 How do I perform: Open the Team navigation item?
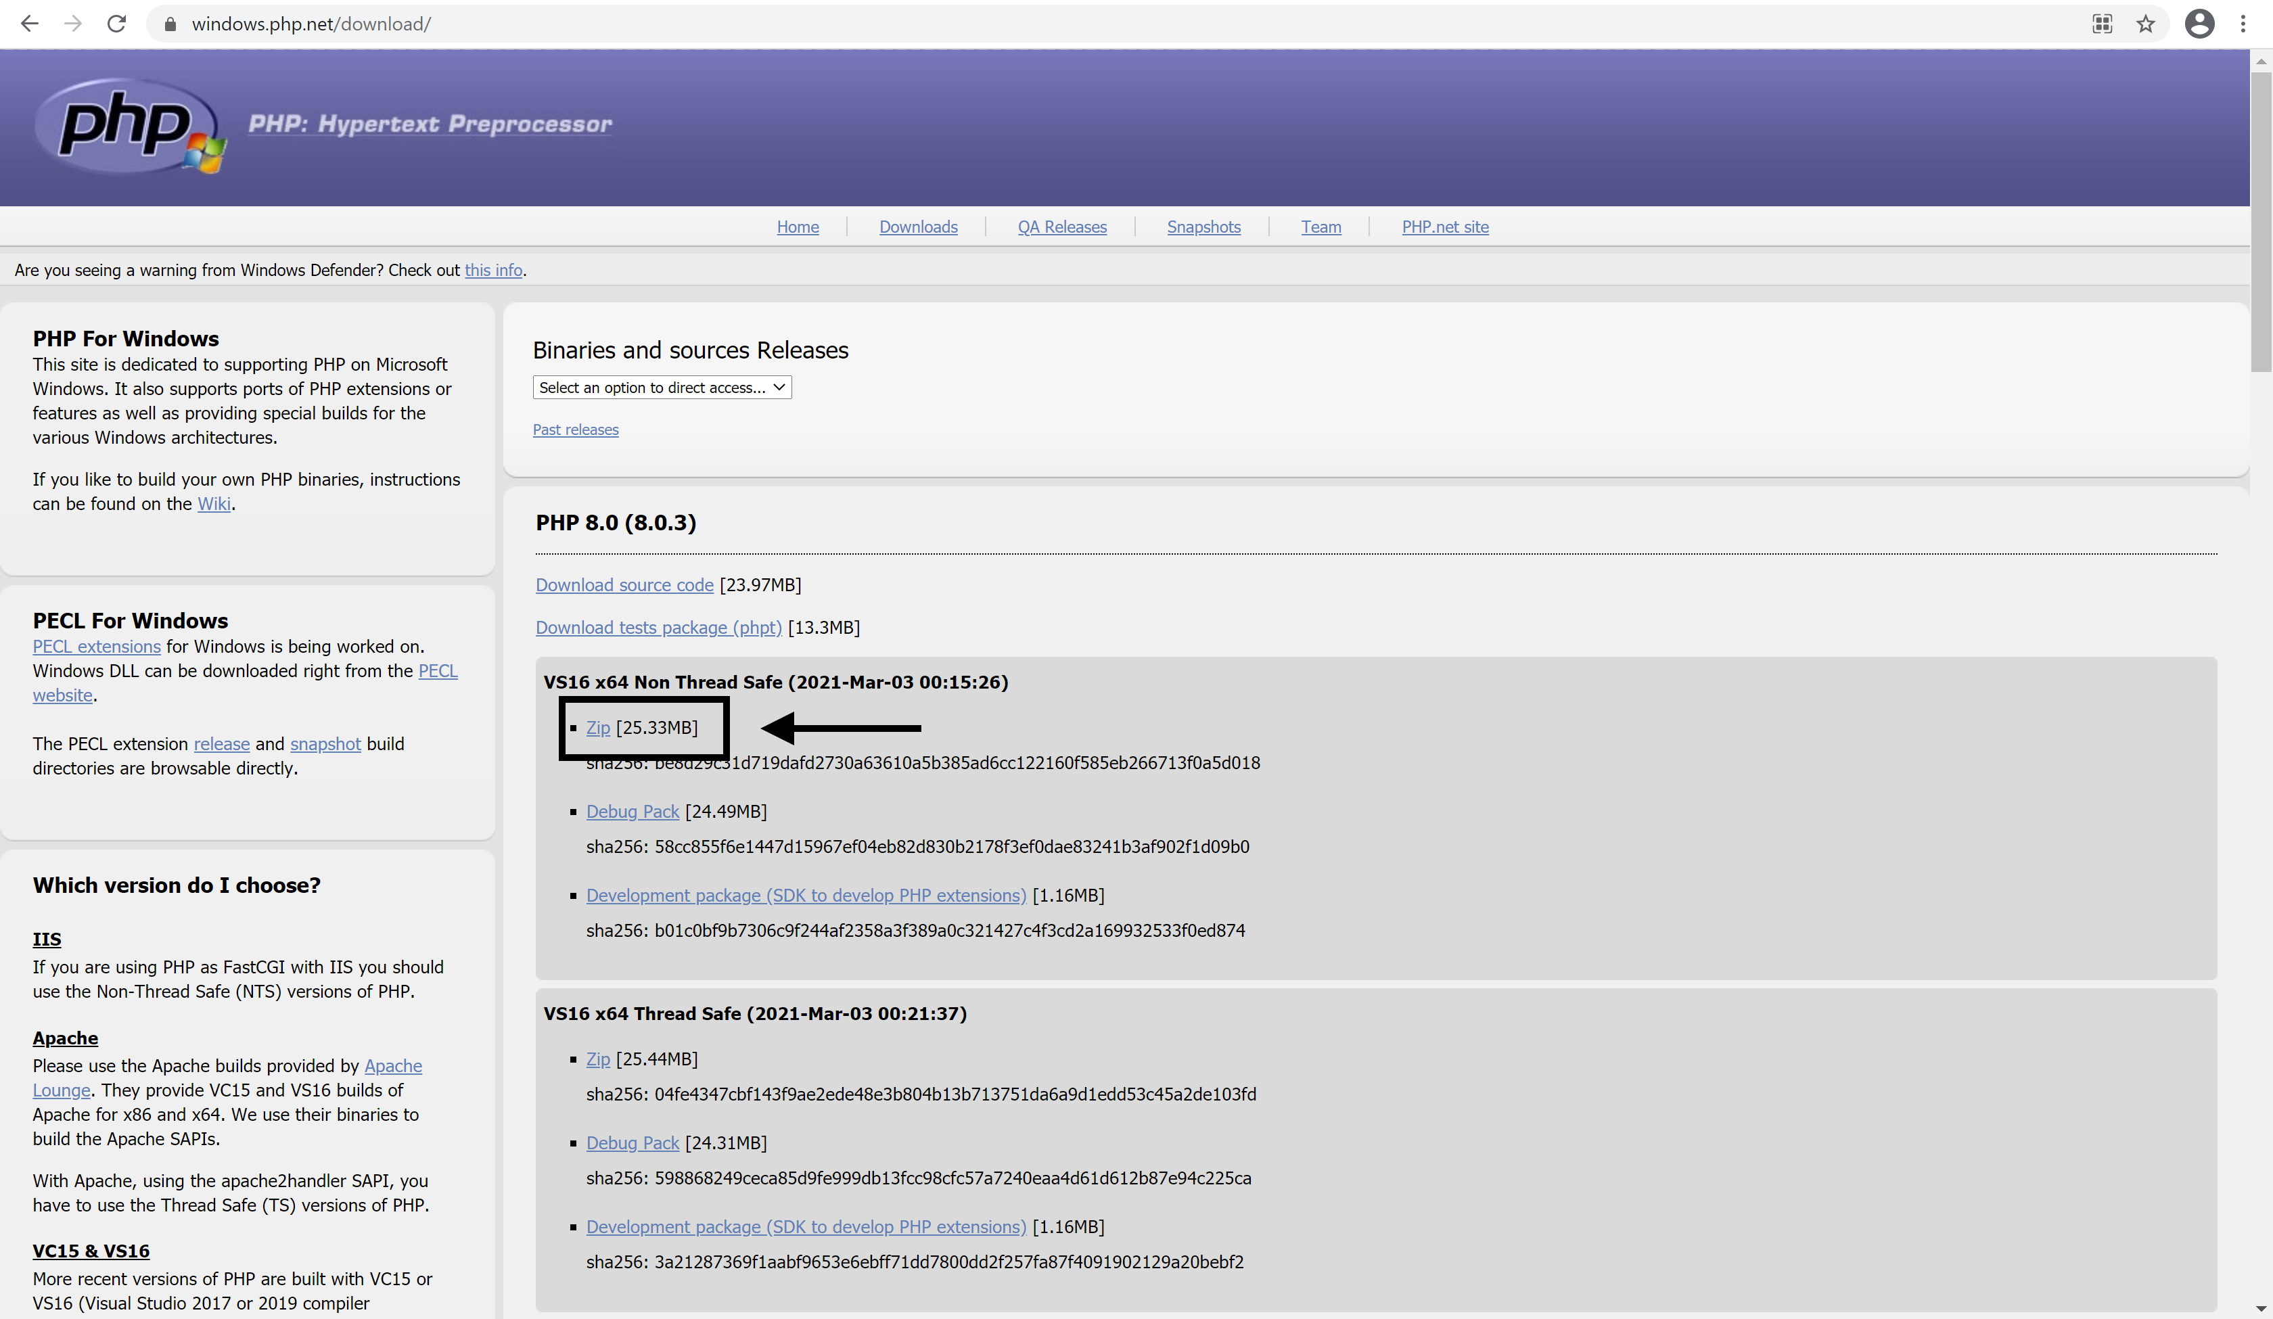pyautogui.click(x=1321, y=227)
